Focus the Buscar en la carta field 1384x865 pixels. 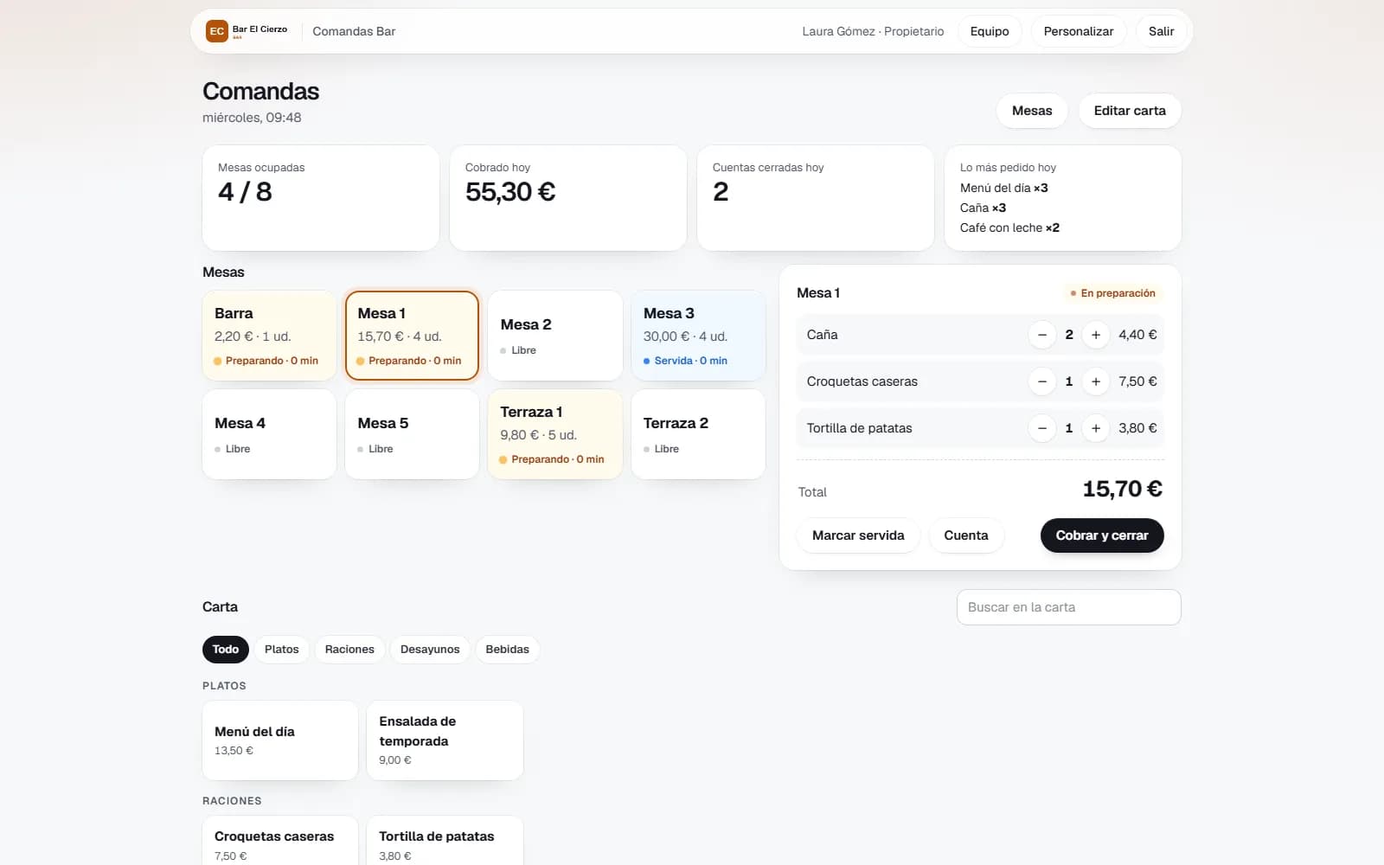coord(1069,607)
